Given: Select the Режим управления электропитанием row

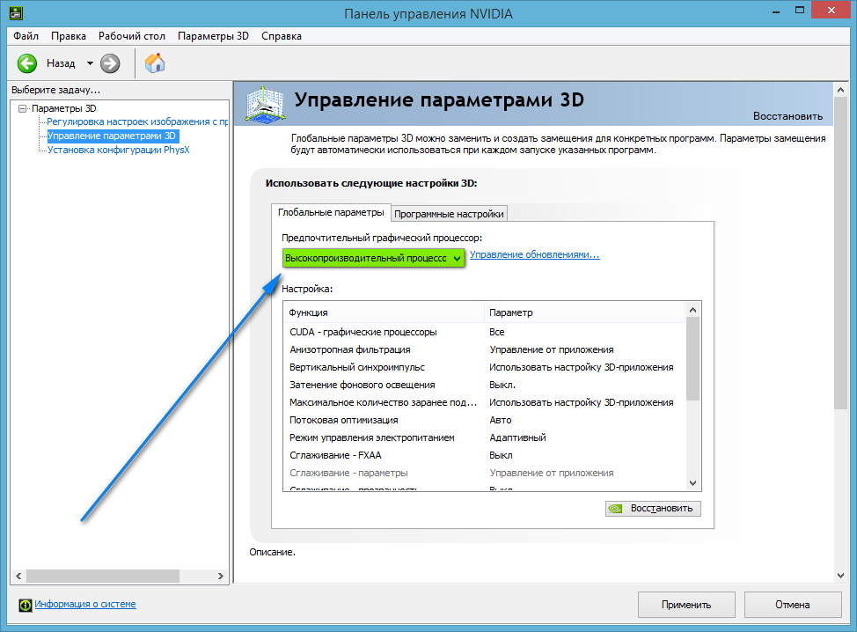Looking at the screenshot, I should [484, 437].
